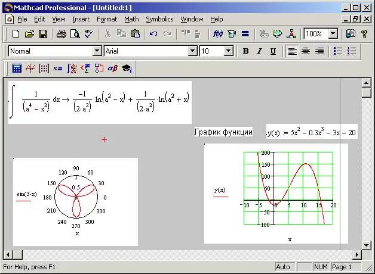The image size is (375, 274).
Task: Select the polar plot of sin(3·x)
Action: 76,202
